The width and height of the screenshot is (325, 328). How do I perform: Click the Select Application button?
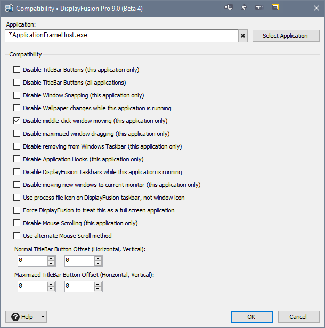285,36
